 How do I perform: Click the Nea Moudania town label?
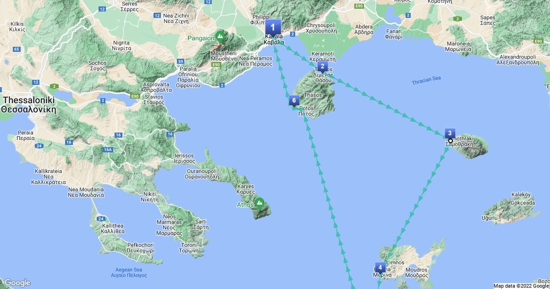coord(86,192)
